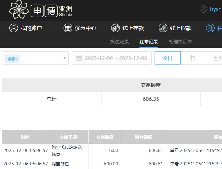Click order number in 600.00 row
Screen dimensions: 222x169
(196, 164)
